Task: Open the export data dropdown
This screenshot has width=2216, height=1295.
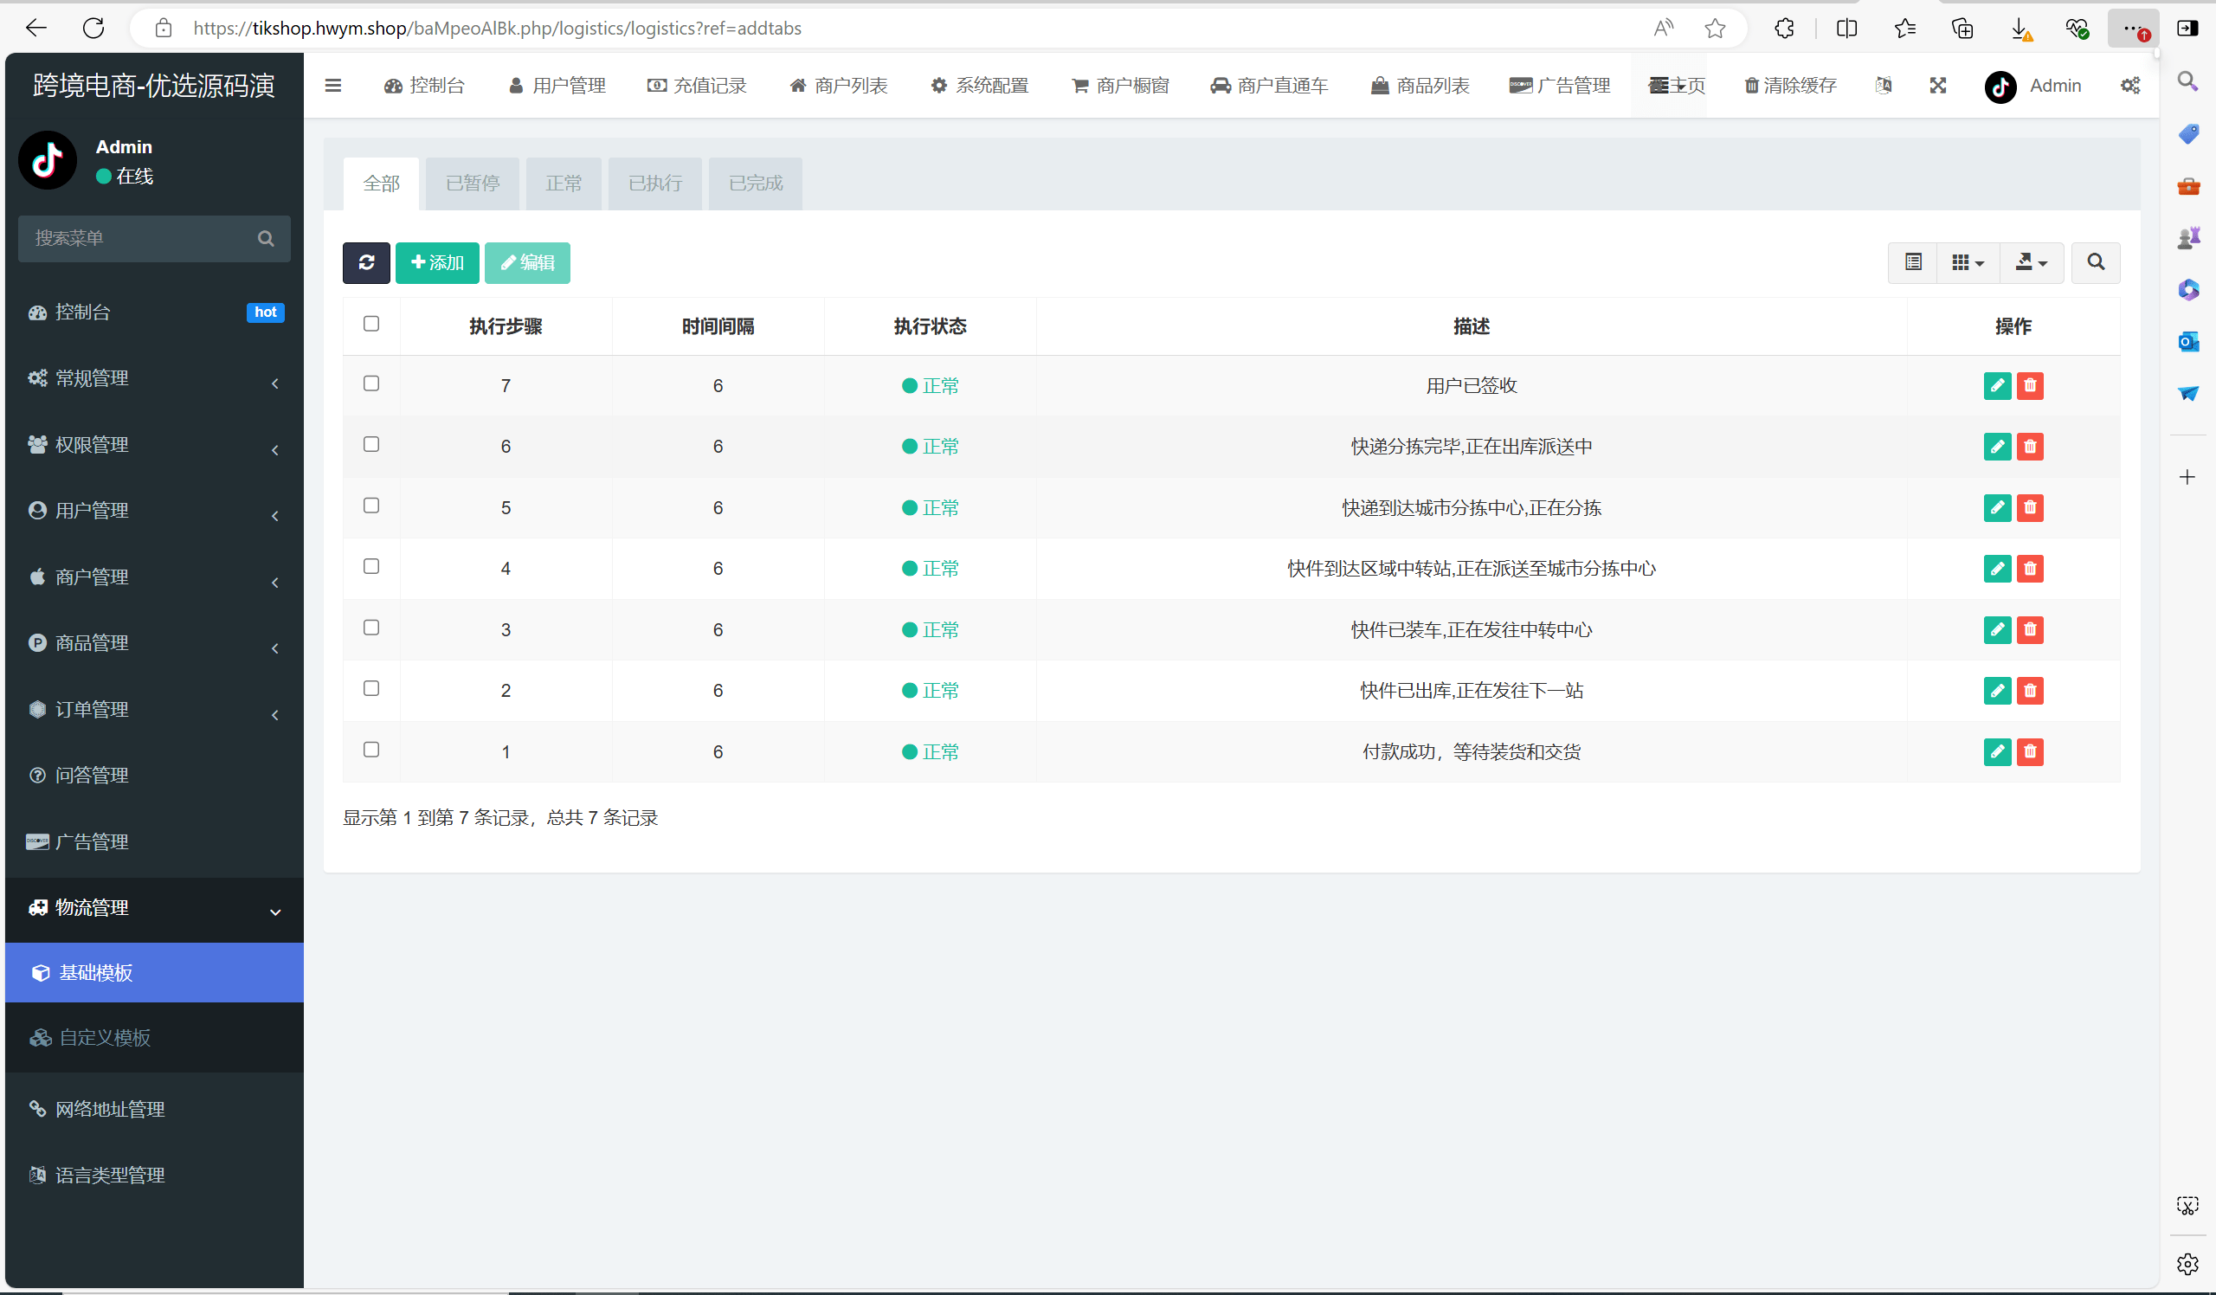Action: (2031, 262)
